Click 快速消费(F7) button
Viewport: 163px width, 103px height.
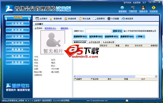pyautogui.click(x=111, y=37)
